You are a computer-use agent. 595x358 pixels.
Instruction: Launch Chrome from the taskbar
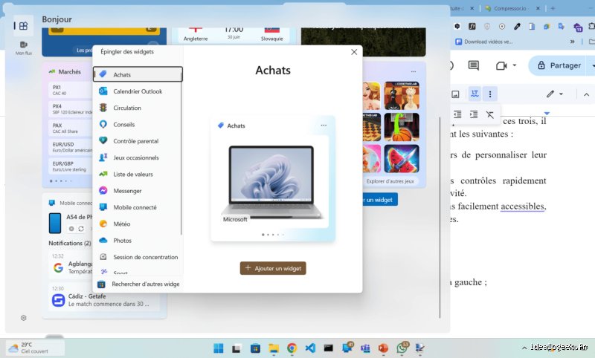[x=292, y=348]
